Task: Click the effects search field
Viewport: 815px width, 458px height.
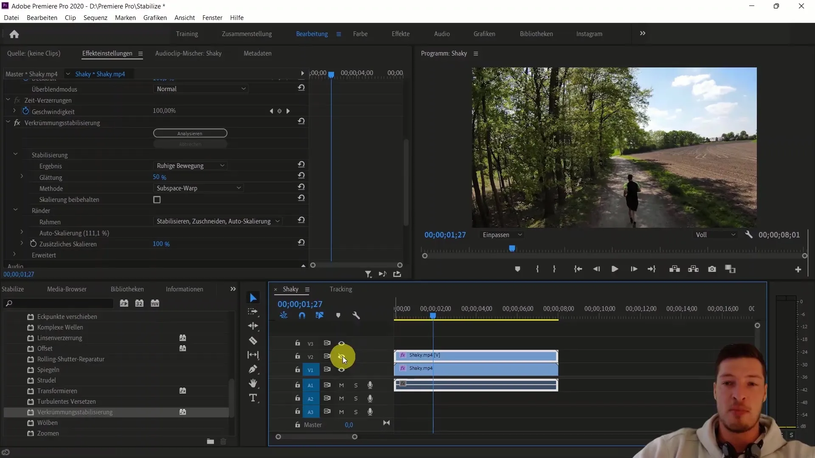Action: (x=59, y=303)
